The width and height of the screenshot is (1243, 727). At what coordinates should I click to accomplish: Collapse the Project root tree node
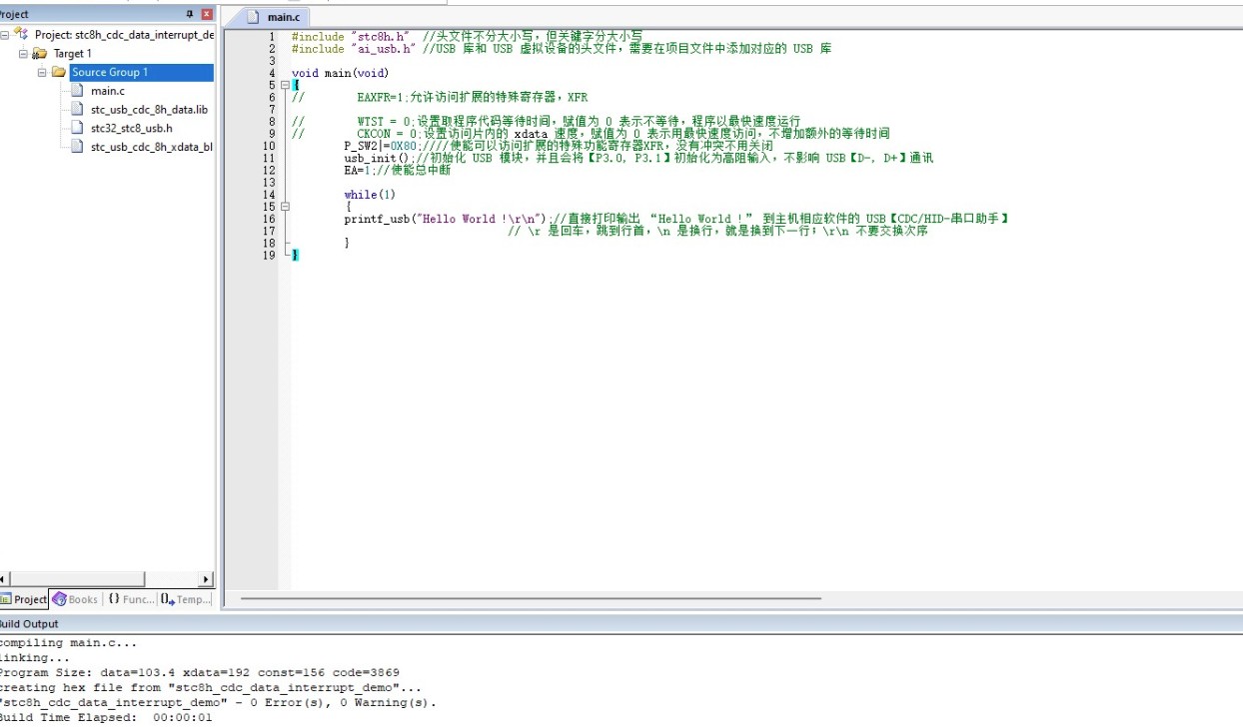pos(5,34)
